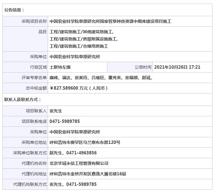
Task: Click the 项目联系人 label
Action: coord(36,111)
